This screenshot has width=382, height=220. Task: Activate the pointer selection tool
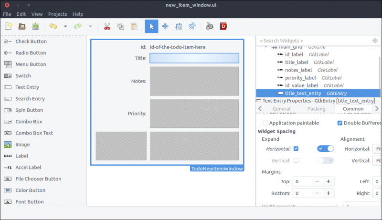151,27
